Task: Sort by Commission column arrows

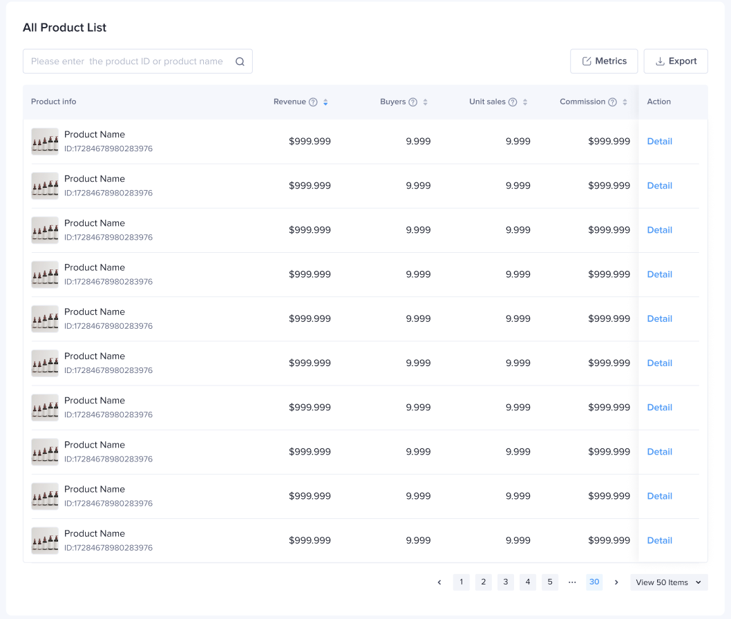Action: point(625,102)
